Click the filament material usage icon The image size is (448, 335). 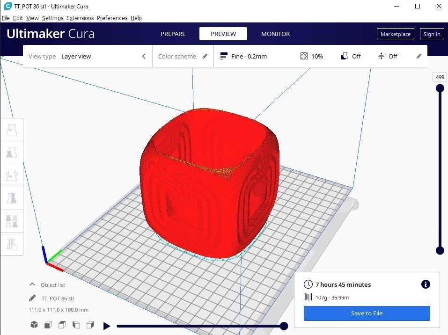click(x=308, y=297)
